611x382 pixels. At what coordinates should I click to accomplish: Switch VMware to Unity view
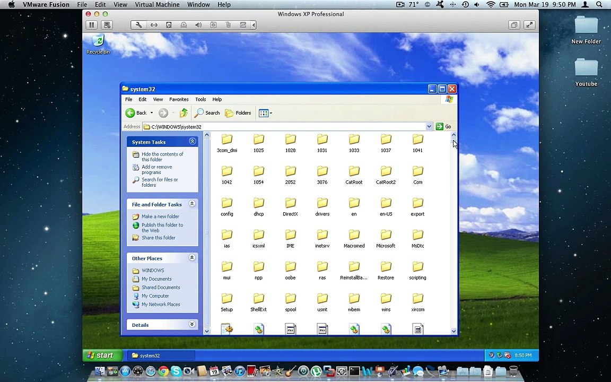[x=514, y=25]
